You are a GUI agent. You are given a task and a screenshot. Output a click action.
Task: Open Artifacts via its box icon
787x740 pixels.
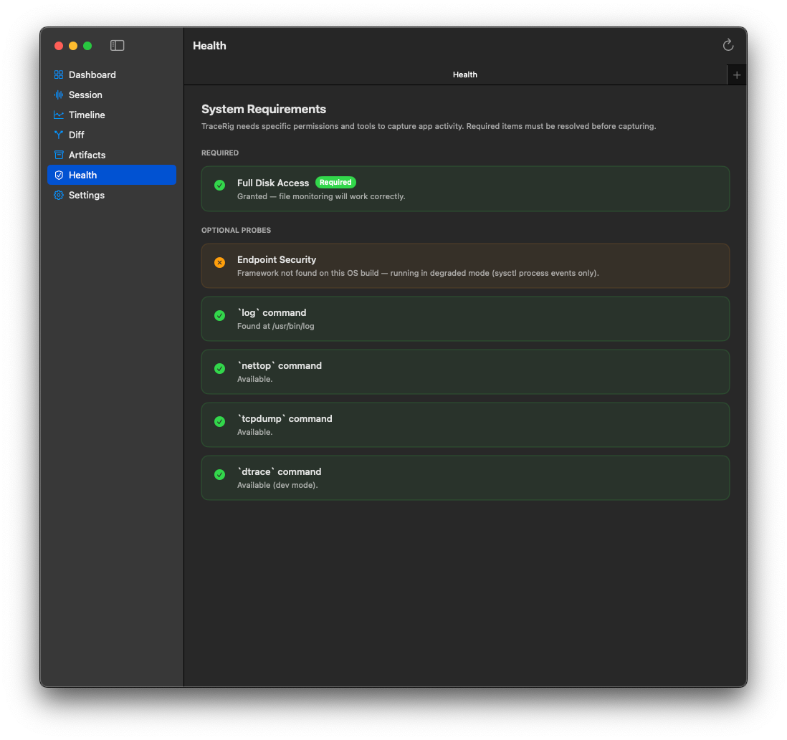point(57,155)
